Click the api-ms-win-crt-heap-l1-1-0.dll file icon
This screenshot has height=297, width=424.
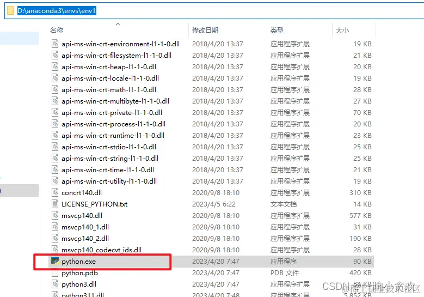coord(55,66)
